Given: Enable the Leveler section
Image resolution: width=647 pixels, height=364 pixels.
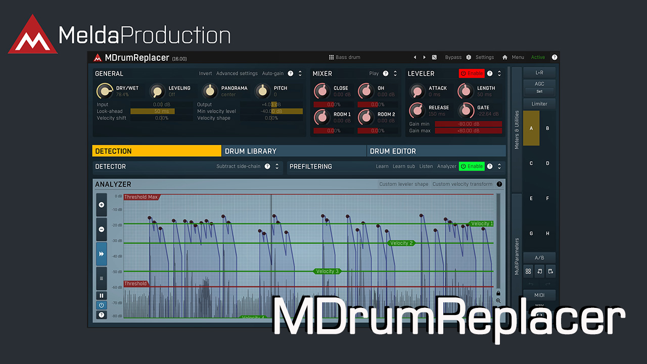Looking at the screenshot, I should tap(472, 73).
